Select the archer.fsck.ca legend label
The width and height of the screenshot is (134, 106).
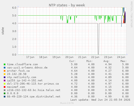tap(18, 71)
